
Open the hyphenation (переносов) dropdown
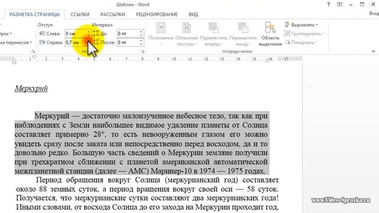coord(16,43)
